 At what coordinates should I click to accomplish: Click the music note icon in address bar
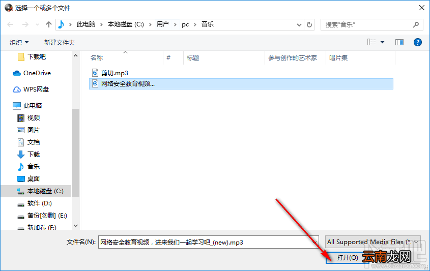61,25
